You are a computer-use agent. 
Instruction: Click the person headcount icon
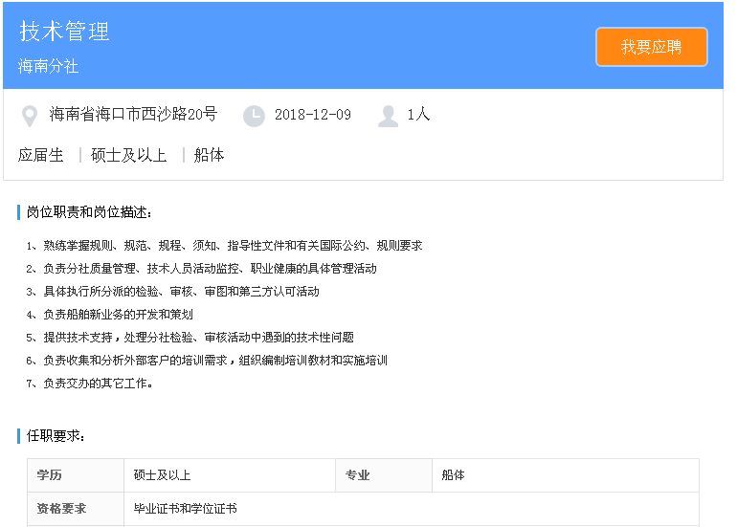[389, 116]
